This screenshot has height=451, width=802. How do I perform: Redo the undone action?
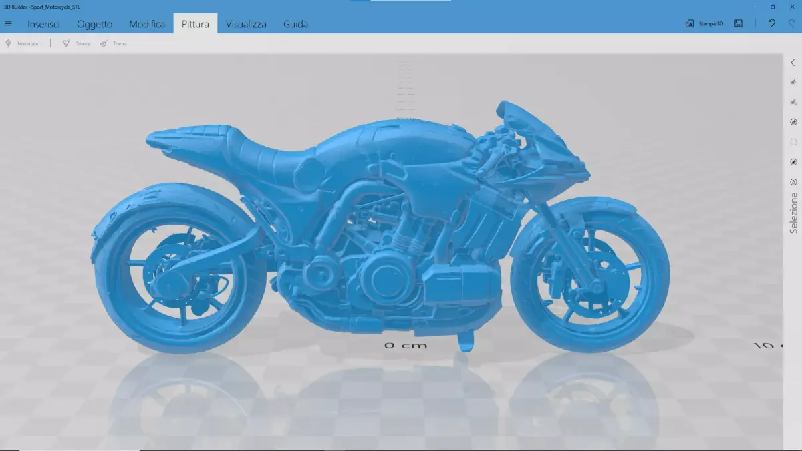792,23
